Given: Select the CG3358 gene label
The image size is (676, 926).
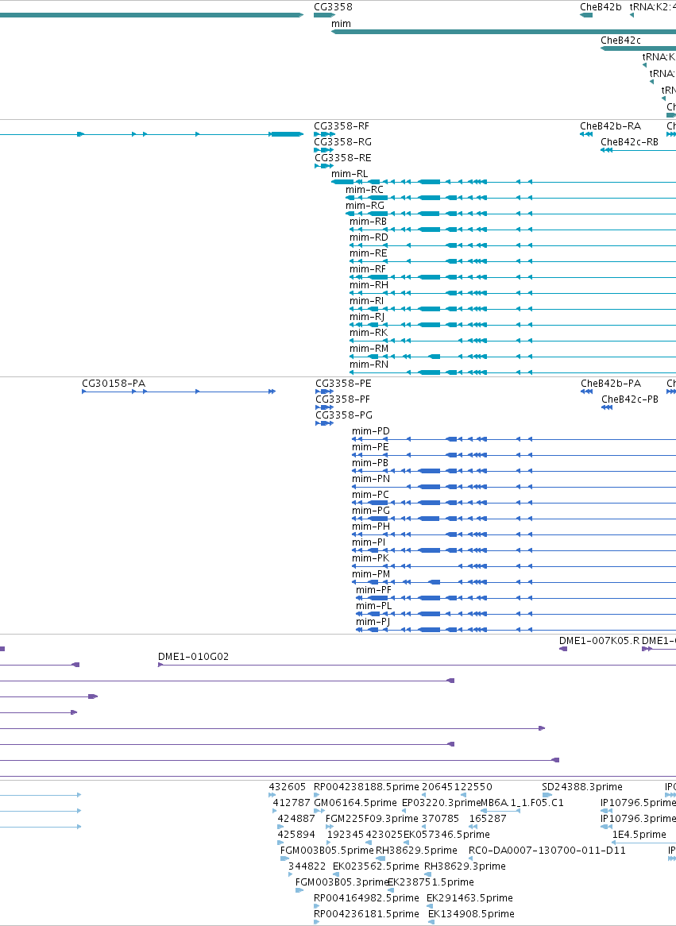Looking at the screenshot, I should (333, 7).
